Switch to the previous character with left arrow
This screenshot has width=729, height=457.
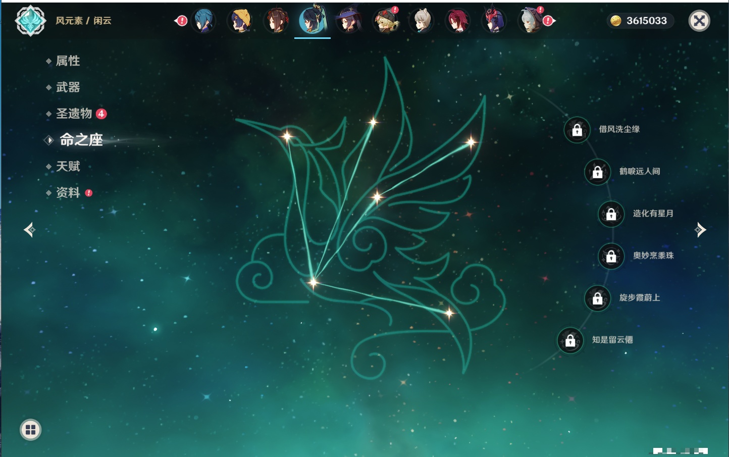[x=30, y=230]
